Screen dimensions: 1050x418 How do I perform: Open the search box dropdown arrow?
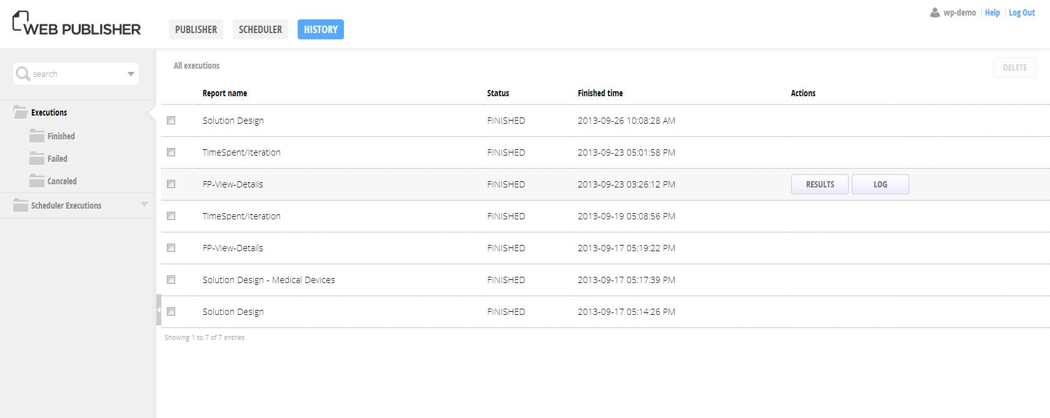coord(131,74)
